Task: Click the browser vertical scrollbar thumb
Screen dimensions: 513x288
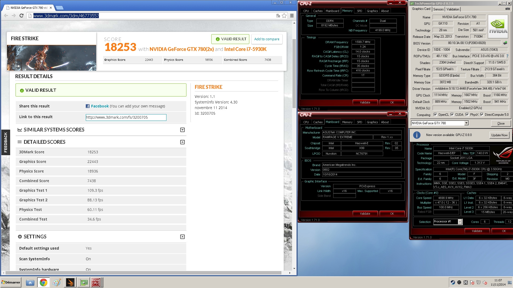Action: tap(294, 73)
